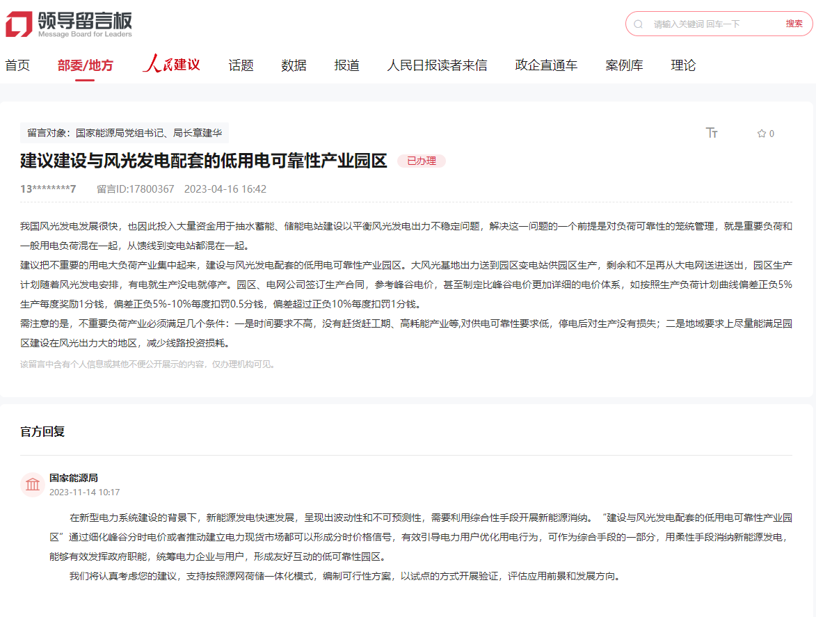Open the 理论 navigation item

683,65
